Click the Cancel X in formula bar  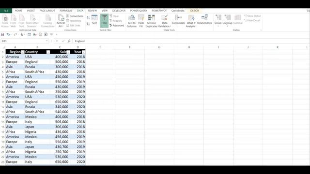[x=57, y=41]
